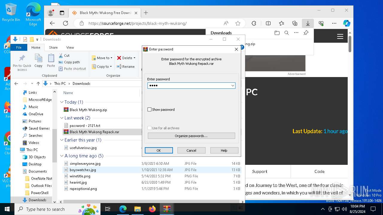The height and width of the screenshot is (215, 383).
Task: Select Black Myth: Wukong browser tab
Action: [104, 13]
